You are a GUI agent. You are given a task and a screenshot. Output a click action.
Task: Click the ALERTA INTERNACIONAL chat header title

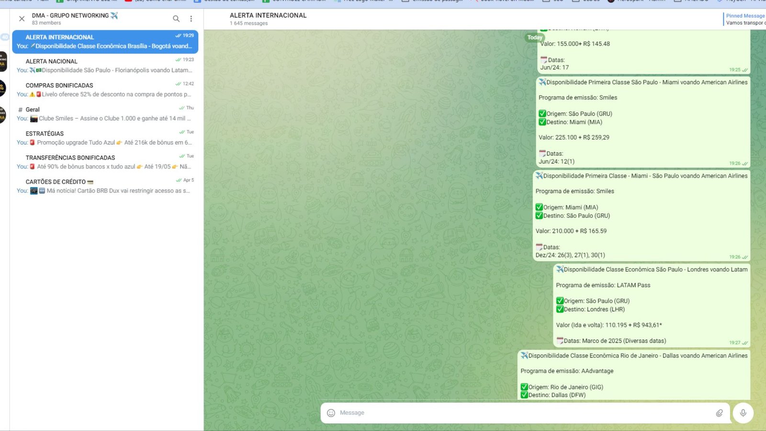tap(268, 15)
